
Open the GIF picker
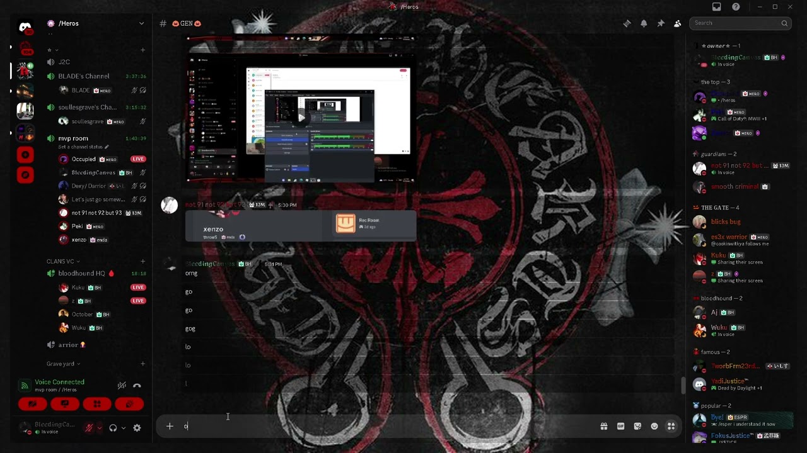(x=621, y=427)
